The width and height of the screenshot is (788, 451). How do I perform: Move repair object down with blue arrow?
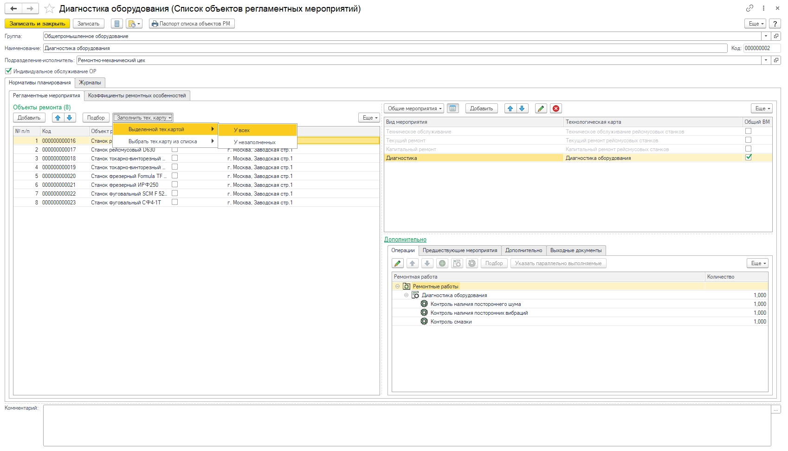tap(70, 118)
